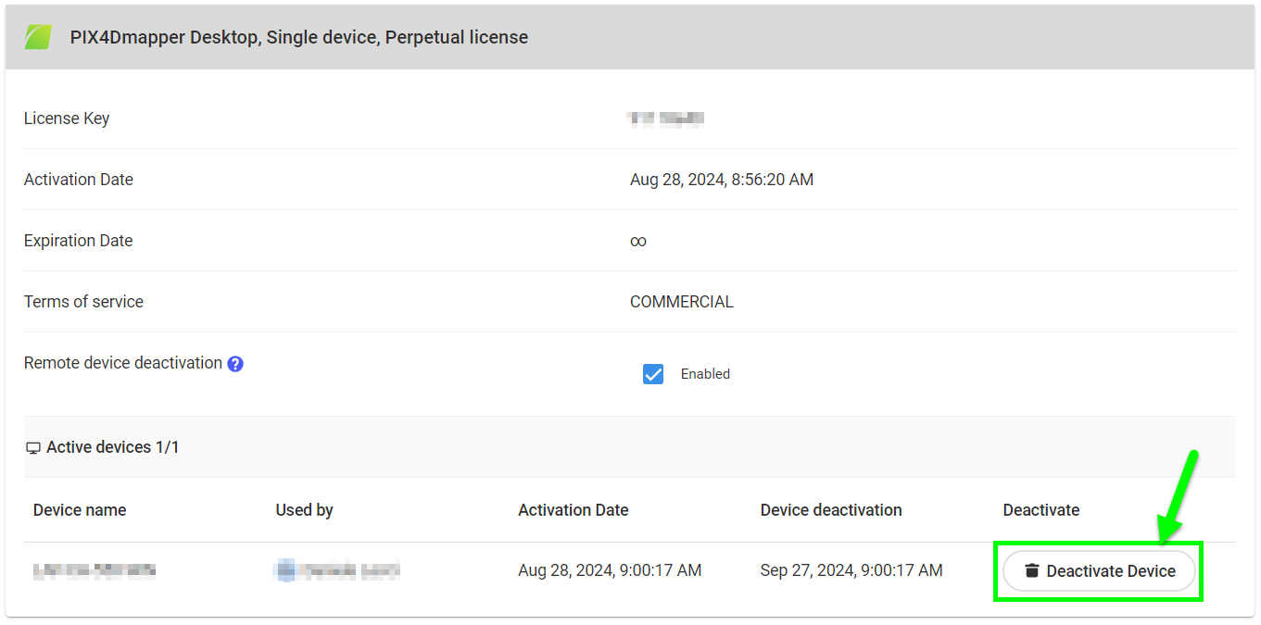Collapse the PIX4Dmapper license header panel
This screenshot has height=625, width=1261.
click(298, 36)
